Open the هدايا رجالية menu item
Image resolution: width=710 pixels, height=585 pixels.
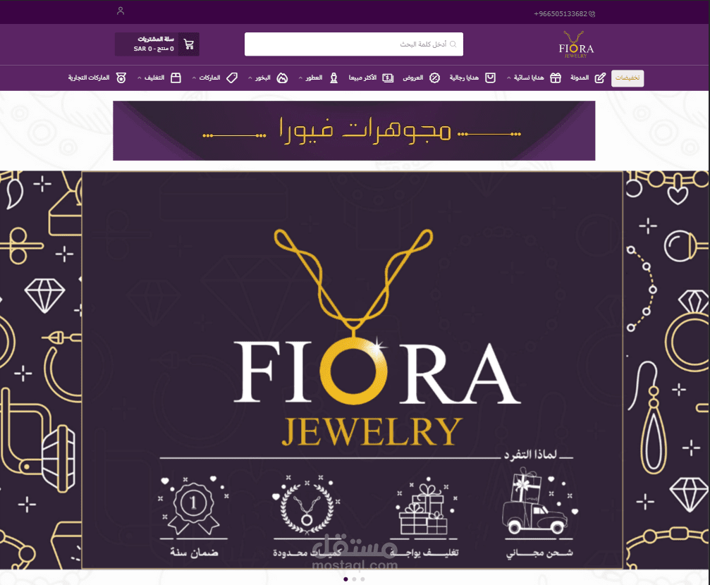(x=464, y=78)
